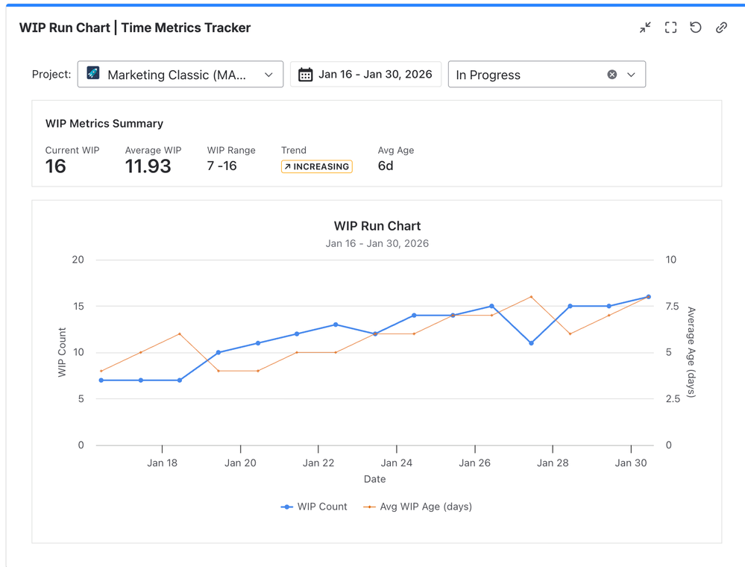Open date range Jan 16 - Jan 30, 2026
Image resolution: width=745 pixels, height=567 pixels.
366,74
